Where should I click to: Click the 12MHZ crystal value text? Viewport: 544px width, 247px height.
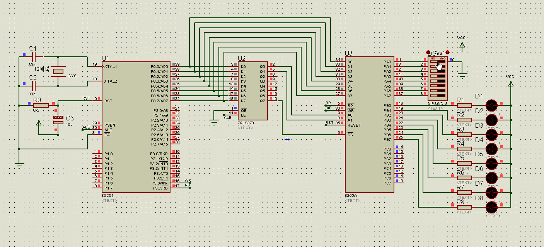click(42, 68)
